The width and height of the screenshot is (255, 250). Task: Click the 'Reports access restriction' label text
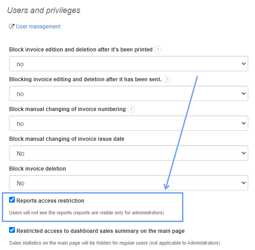pyautogui.click(x=50, y=201)
